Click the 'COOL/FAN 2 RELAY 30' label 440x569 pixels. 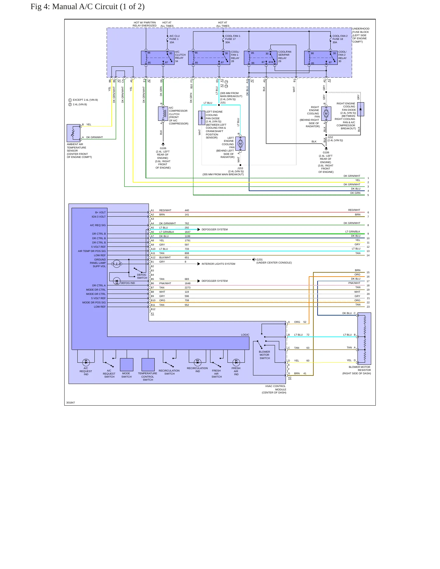pyautogui.click(x=343, y=57)
